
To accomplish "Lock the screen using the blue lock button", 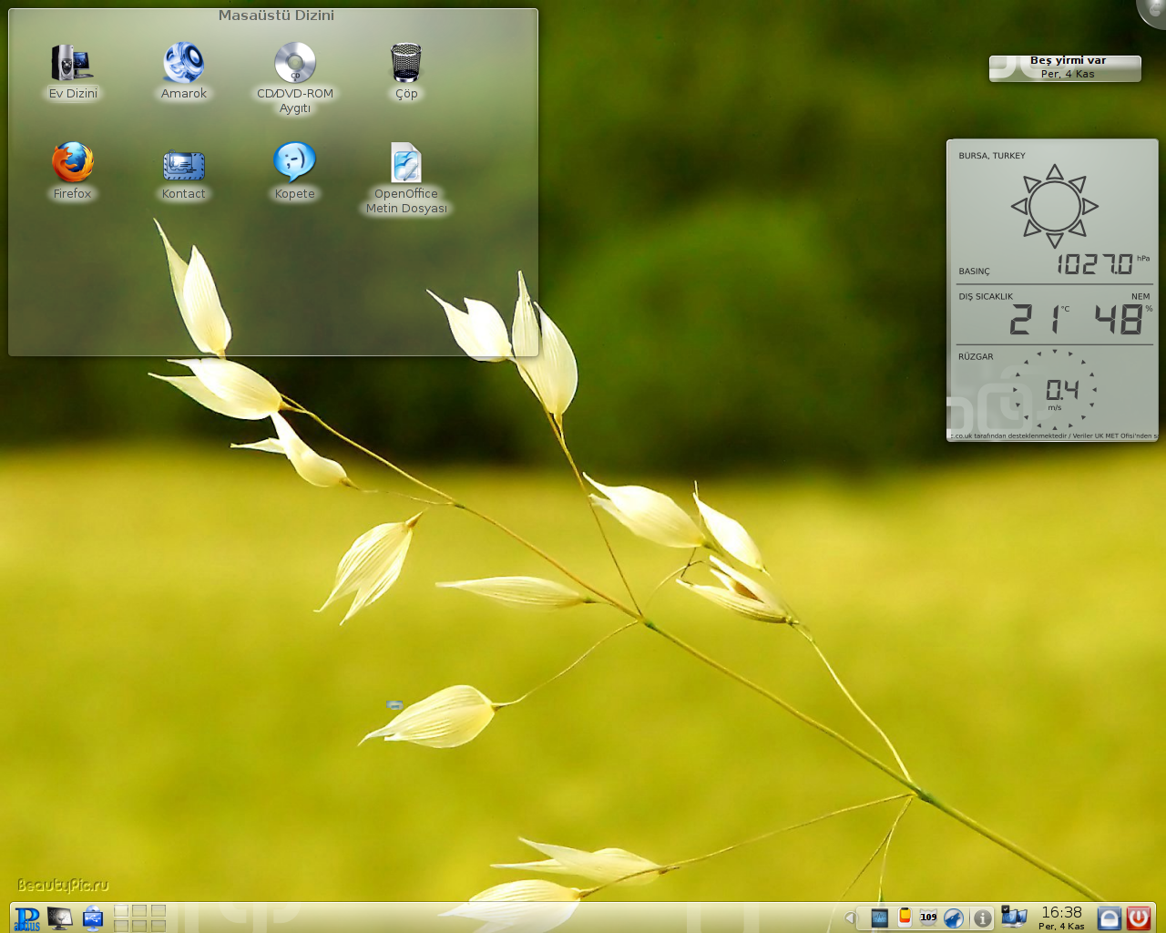I will point(1109,918).
